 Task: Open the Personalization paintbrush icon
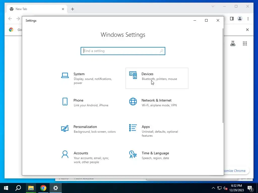tap(65, 128)
